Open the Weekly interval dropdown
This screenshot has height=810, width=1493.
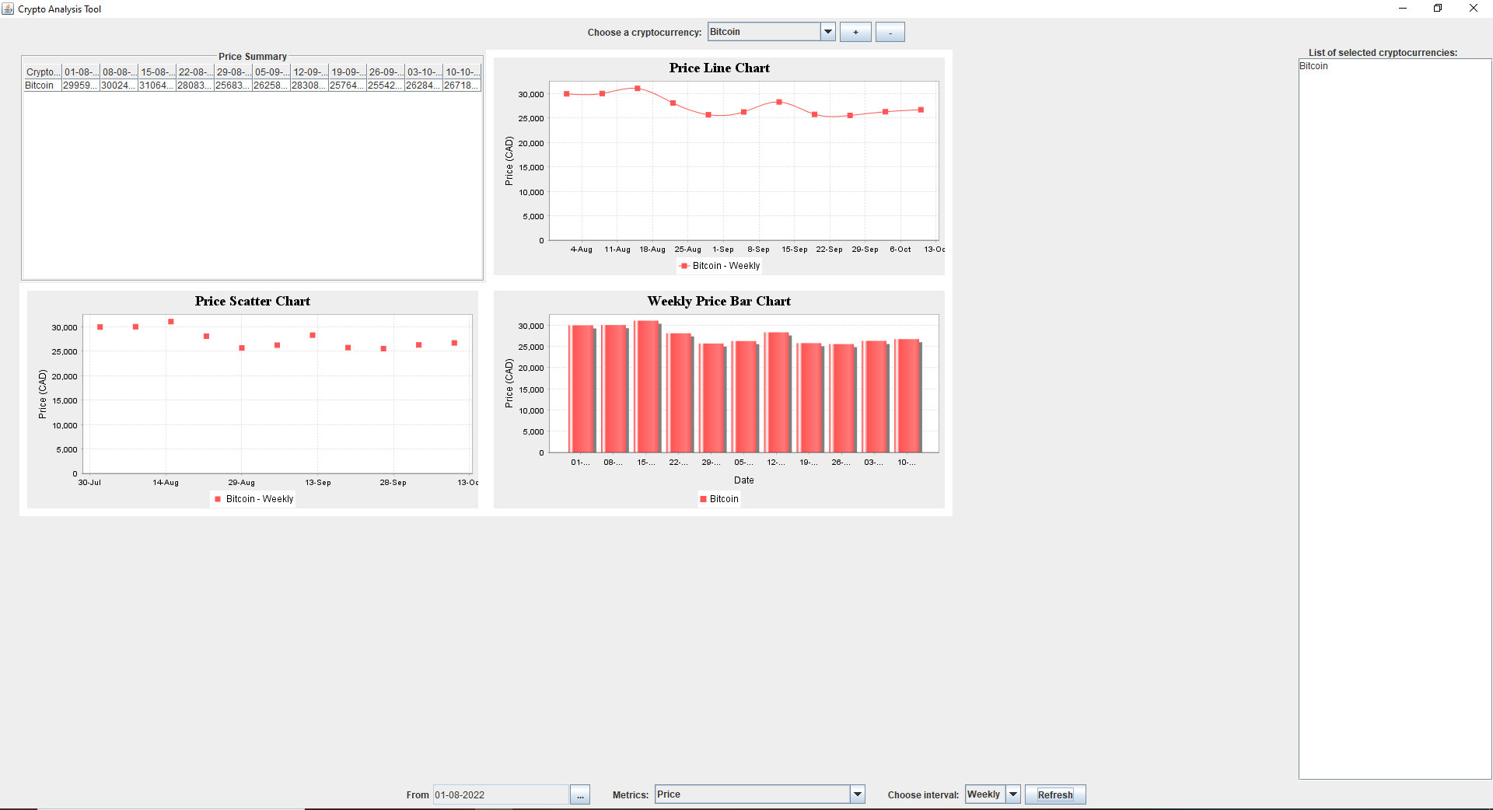(x=1013, y=794)
